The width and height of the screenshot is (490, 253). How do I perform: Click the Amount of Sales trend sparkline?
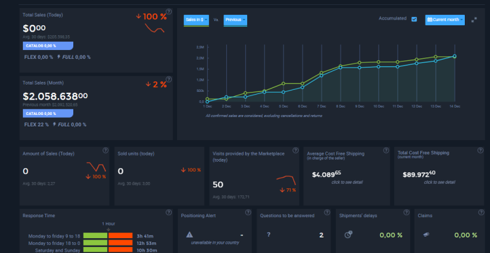pyautogui.click(x=96, y=167)
